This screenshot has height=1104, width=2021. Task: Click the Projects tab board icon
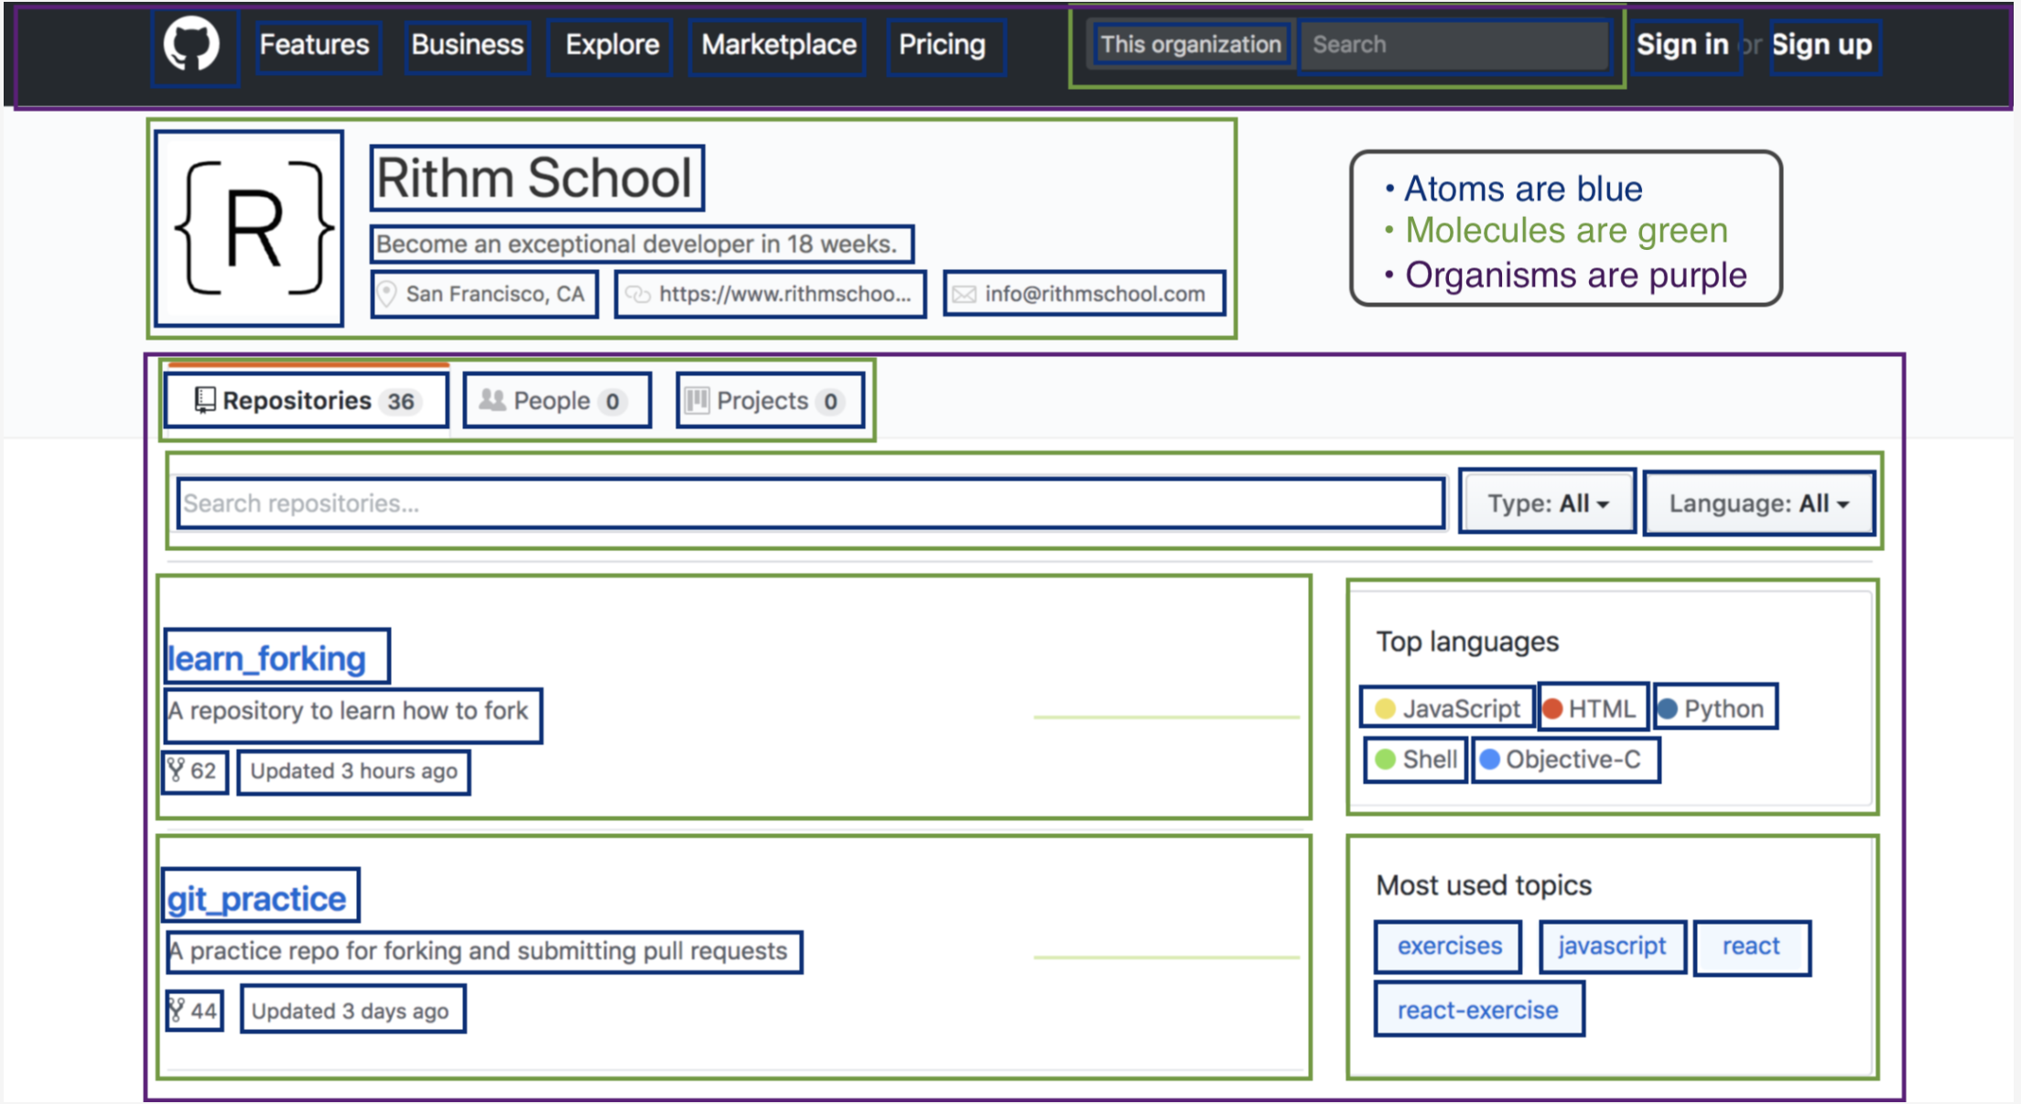click(x=697, y=401)
